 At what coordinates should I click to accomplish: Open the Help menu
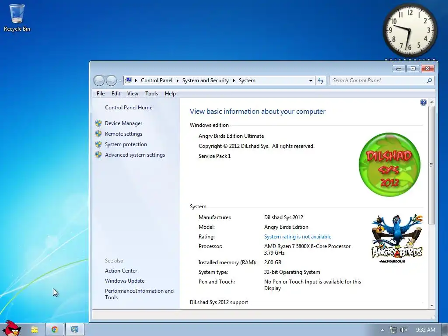pyautogui.click(x=170, y=94)
